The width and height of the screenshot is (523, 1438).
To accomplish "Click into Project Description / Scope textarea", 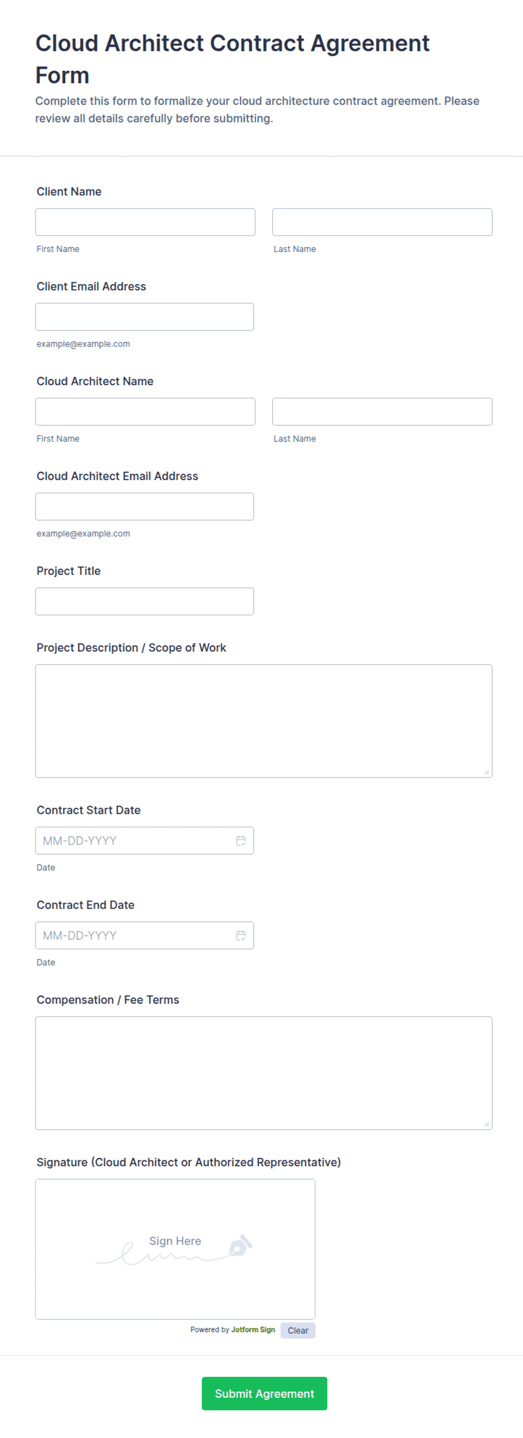I will tap(264, 721).
